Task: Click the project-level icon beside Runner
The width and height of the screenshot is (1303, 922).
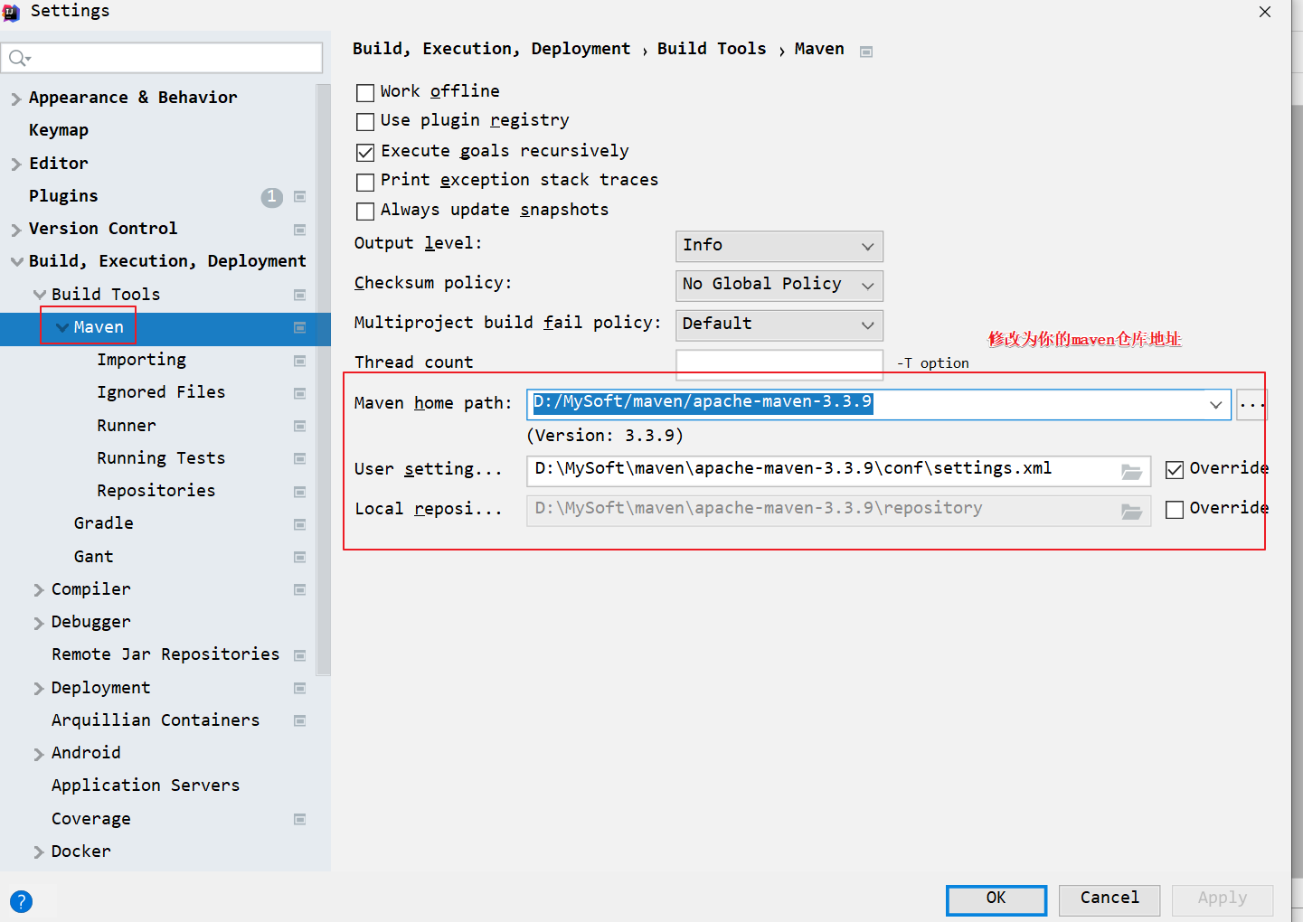Action: coord(300,426)
